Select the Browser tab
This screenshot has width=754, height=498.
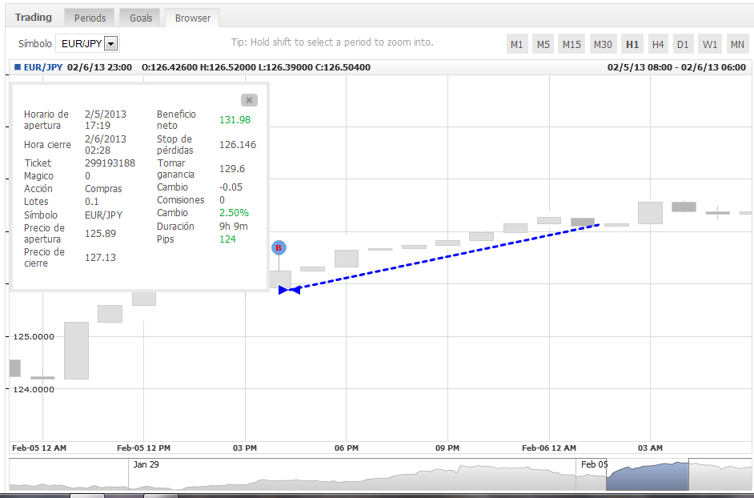tap(192, 18)
